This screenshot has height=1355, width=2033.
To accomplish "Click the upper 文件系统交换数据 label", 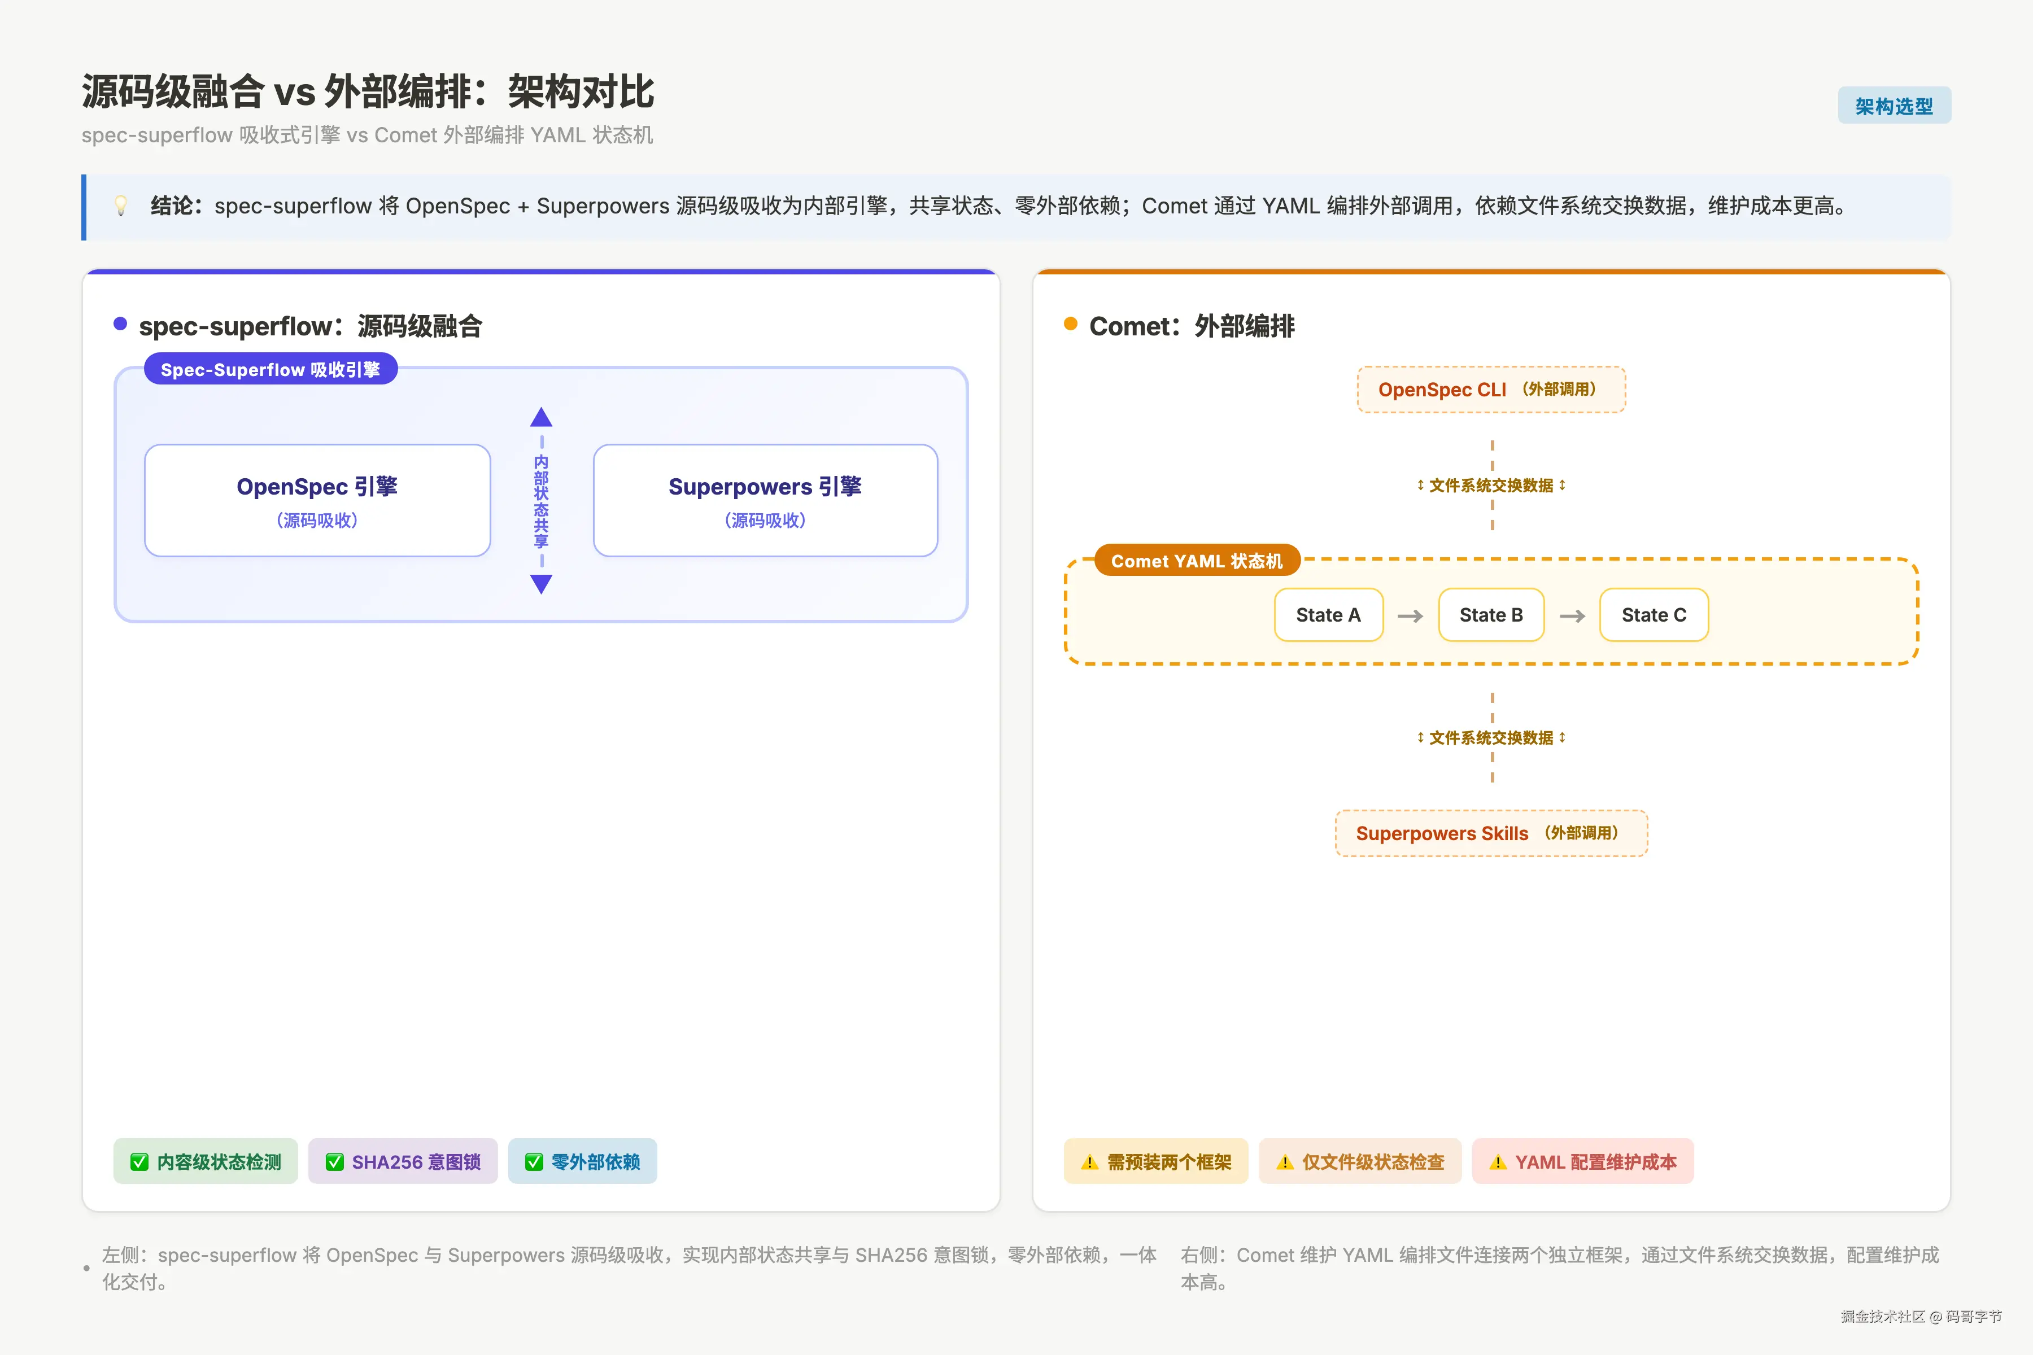I will coord(1491,486).
